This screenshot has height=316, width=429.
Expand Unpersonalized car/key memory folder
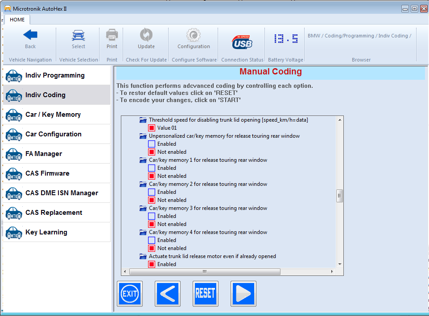[x=144, y=135]
